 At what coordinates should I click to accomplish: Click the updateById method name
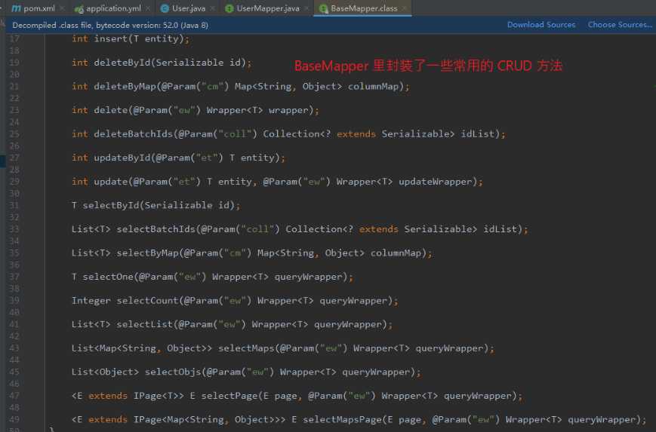[x=122, y=158]
